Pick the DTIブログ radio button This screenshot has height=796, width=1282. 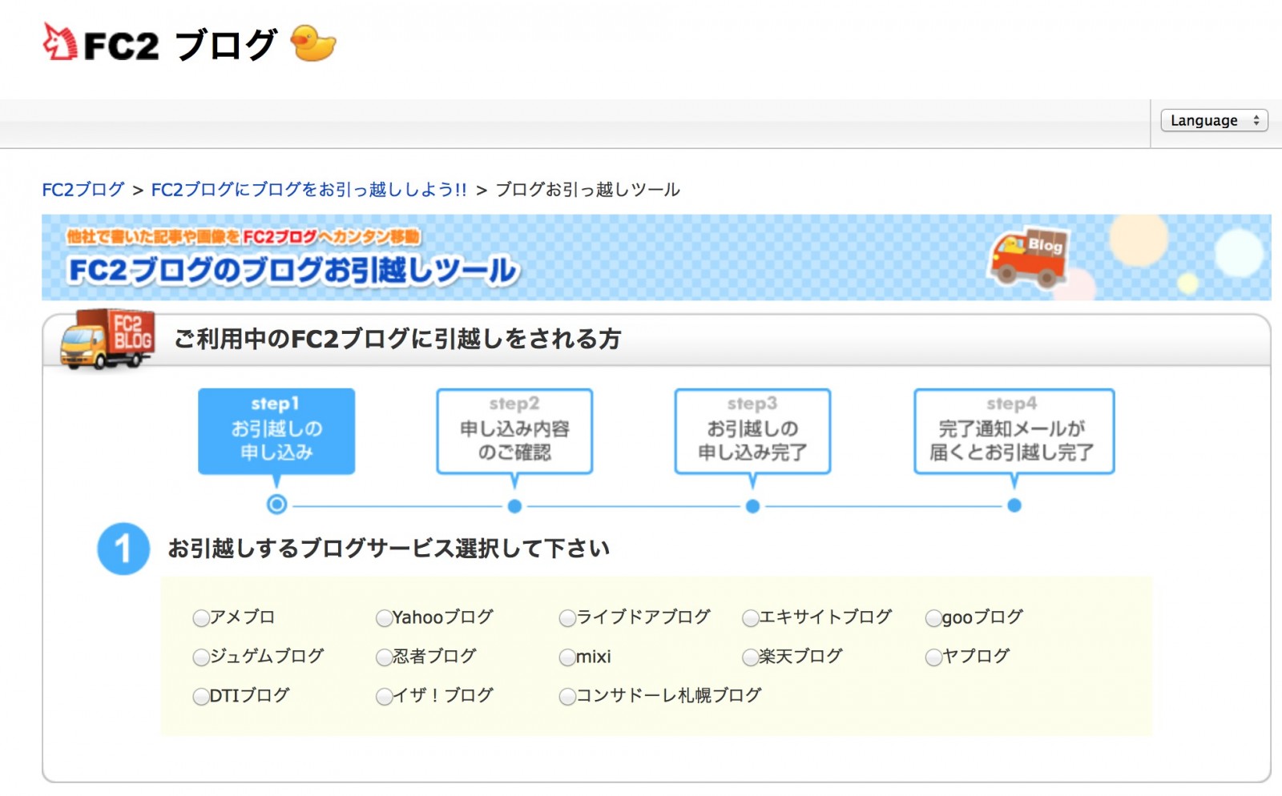tap(201, 697)
